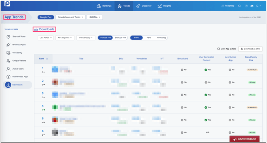The image size is (267, 143).
Task: Go to the Rankings tab
Action: coord(104,6)
